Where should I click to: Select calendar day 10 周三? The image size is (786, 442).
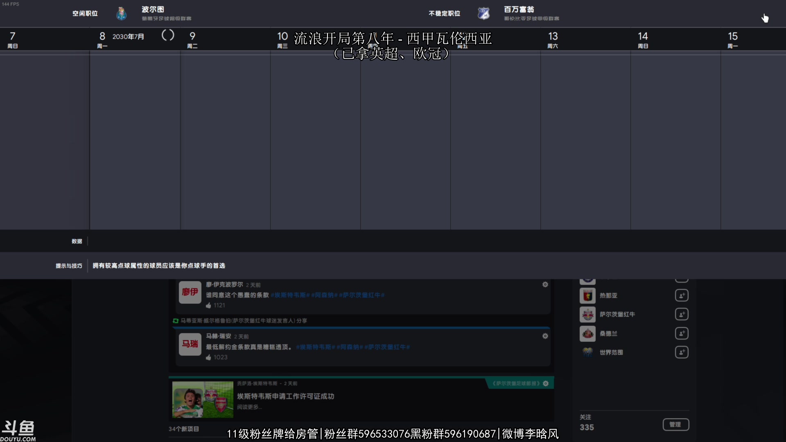282,40
